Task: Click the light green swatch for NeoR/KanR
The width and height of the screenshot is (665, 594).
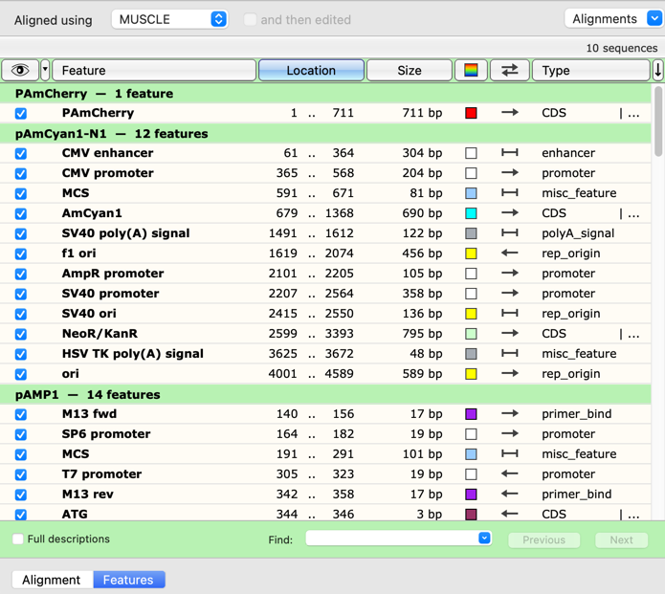Action: click(x=471, y=334)
